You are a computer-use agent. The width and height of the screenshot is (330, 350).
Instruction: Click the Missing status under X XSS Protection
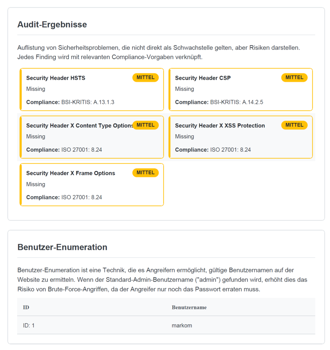pyautogui.click(x=184, y=136)
